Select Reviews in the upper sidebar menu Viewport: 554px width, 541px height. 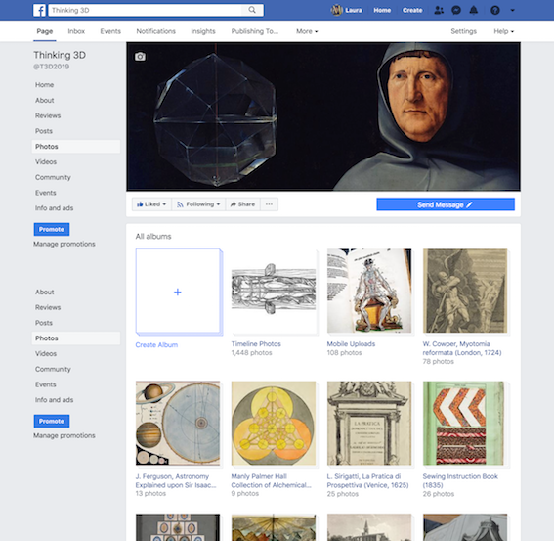(x=48, y=115)
